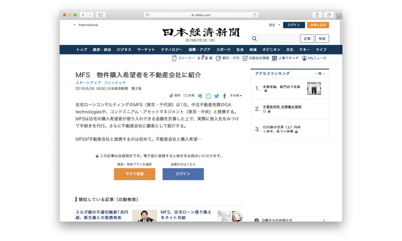402x241 pixels.
Task: Save the article with 保存 clip icon
Action: 175,96
